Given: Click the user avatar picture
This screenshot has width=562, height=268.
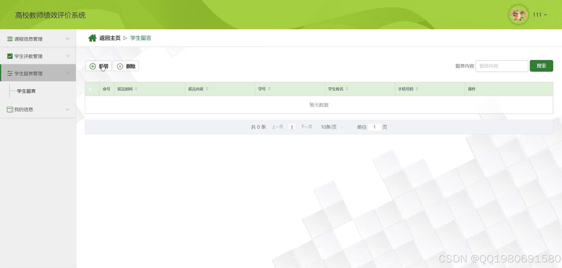Looking at the screenshot, I should pos(518,15).
